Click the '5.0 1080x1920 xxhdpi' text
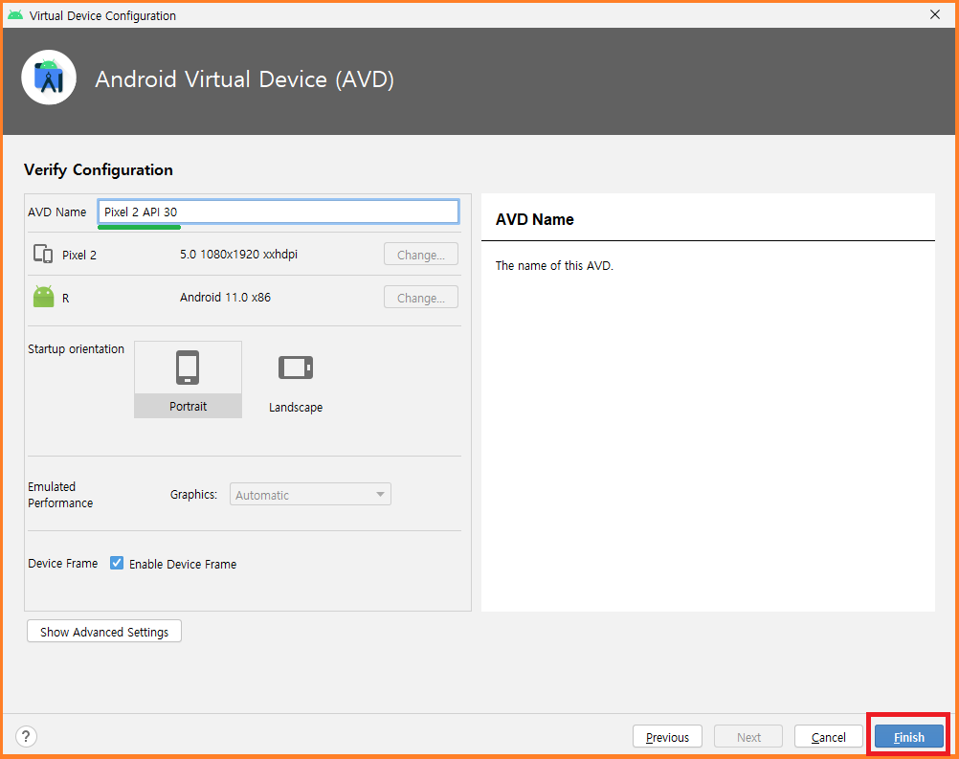 coord(238,255)
